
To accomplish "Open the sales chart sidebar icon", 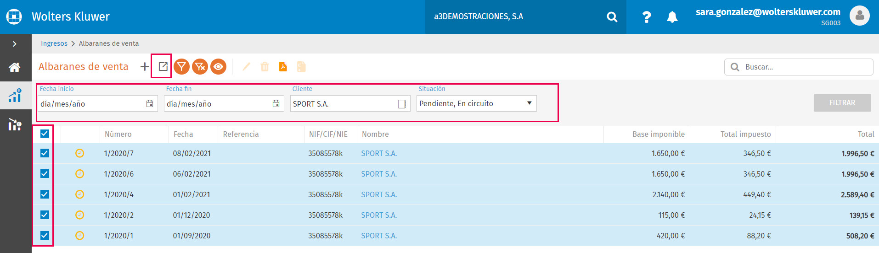I will 15,95.
